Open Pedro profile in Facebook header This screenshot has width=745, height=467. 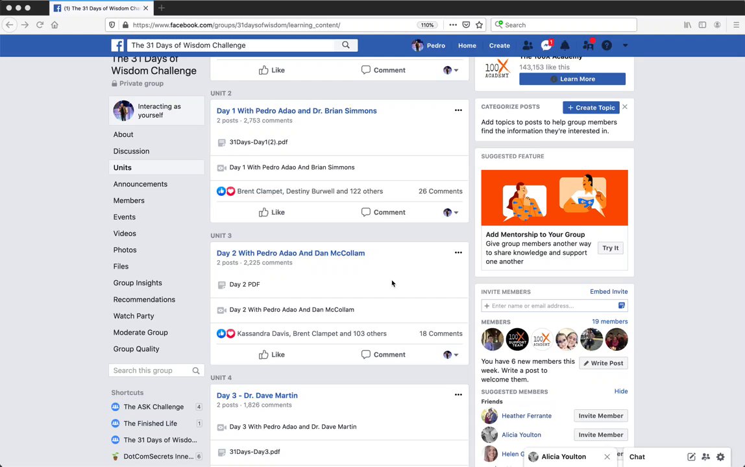pyautogui.click(x=428, y=45)
